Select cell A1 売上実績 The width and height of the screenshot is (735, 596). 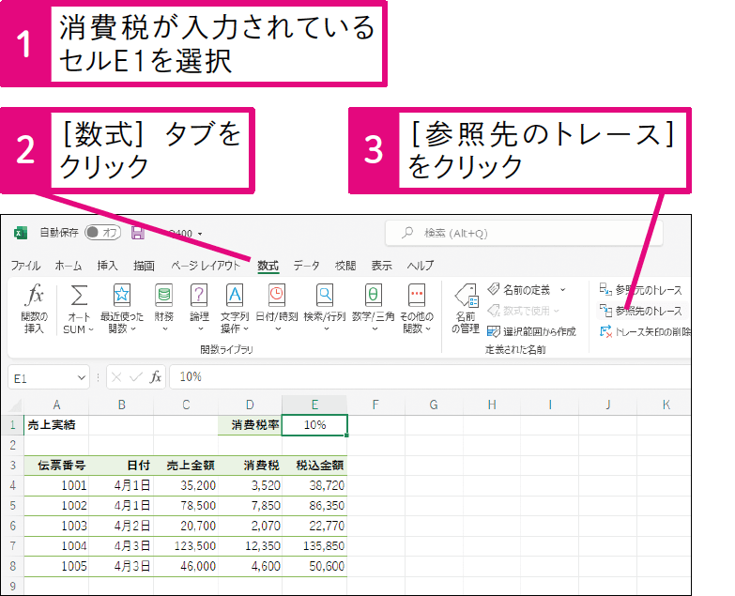coord(56,425)
